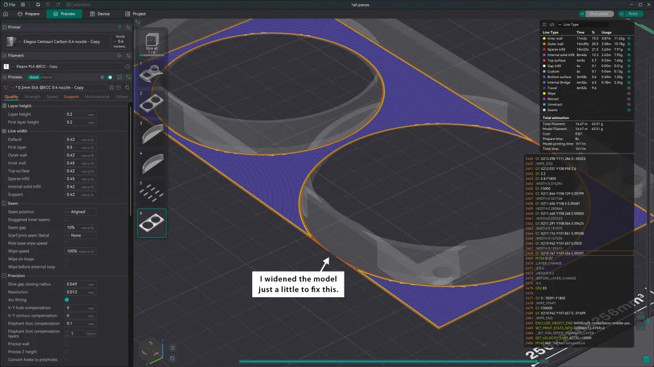Expand the Elegoo PLA filament dropdown
The height and width of the screenshot is (367, 654).
pos(67,66)
